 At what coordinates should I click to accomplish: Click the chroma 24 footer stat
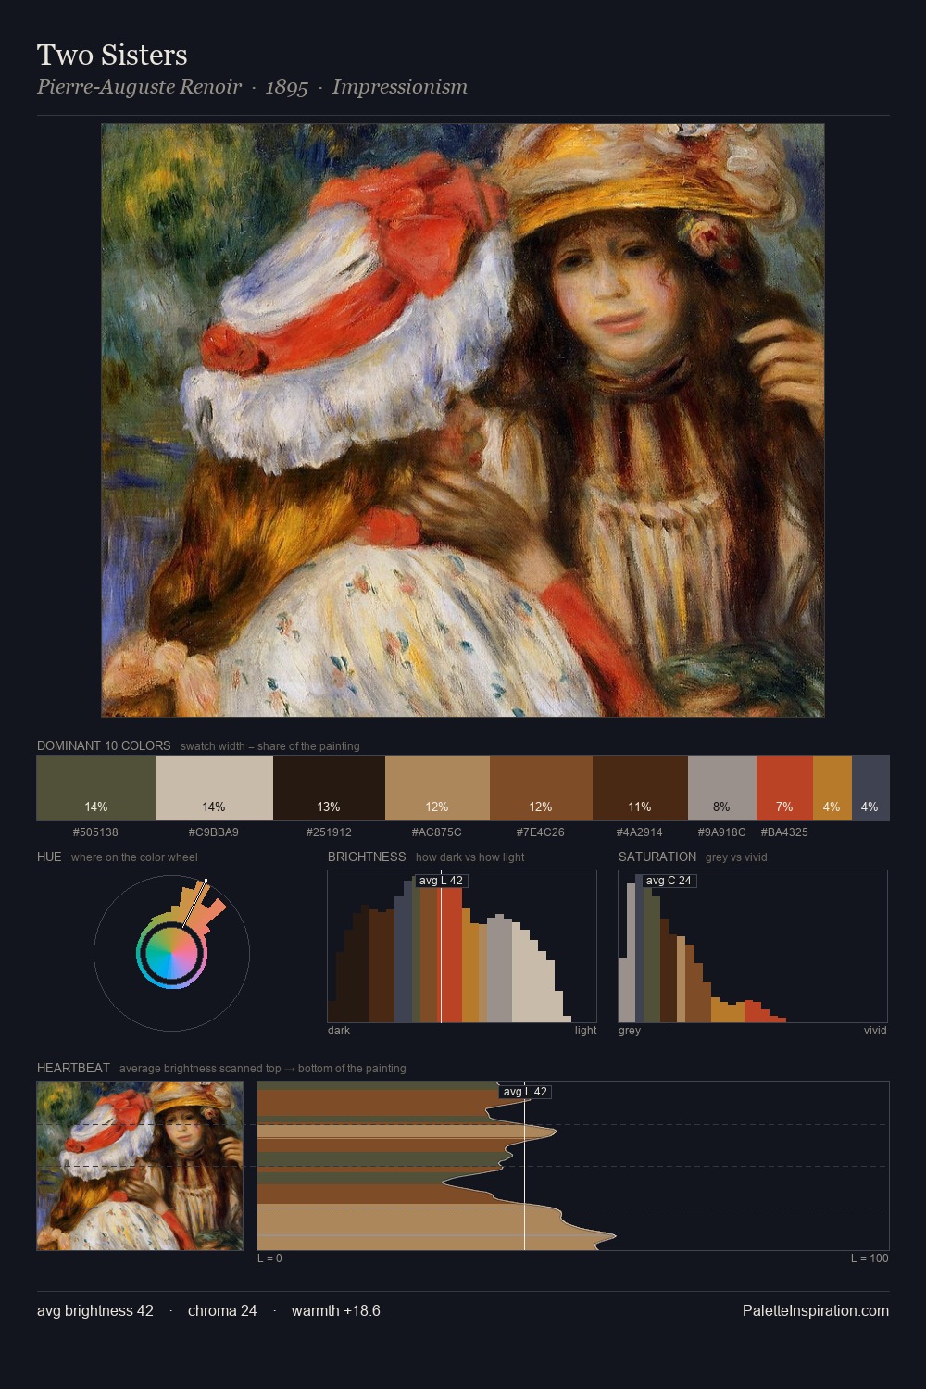222,1310
